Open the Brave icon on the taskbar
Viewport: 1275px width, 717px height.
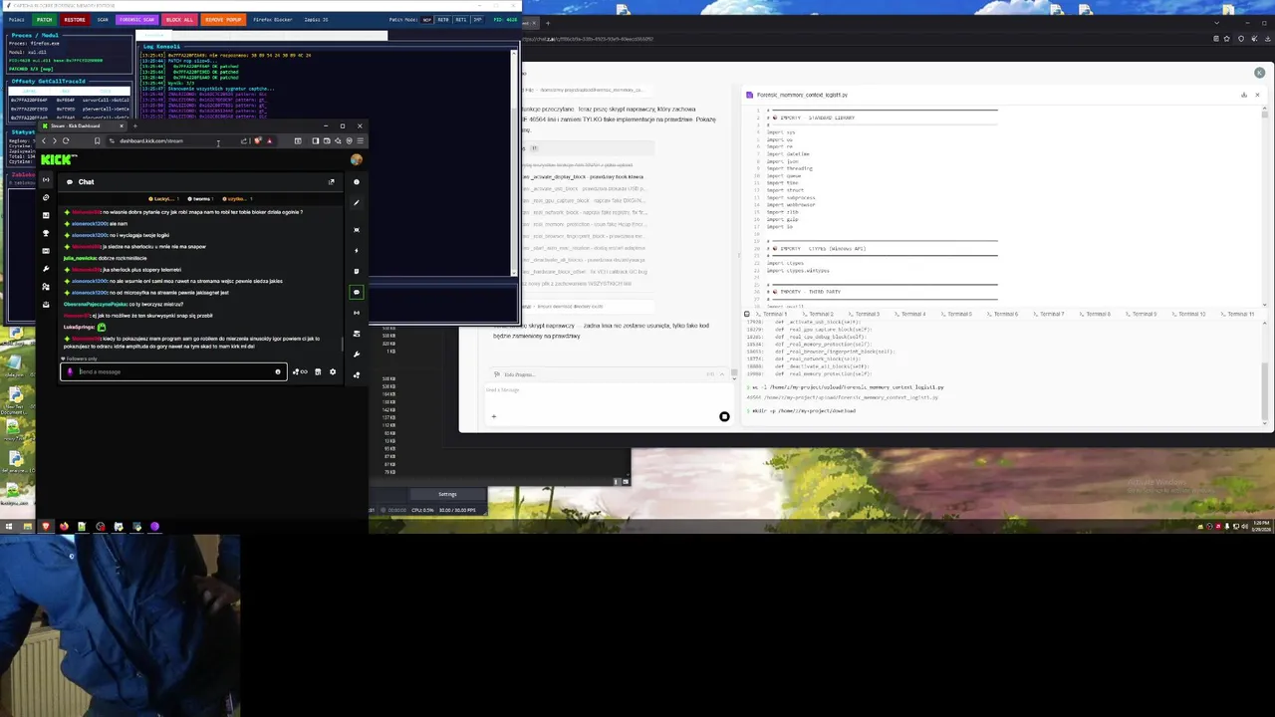[46, 526]
